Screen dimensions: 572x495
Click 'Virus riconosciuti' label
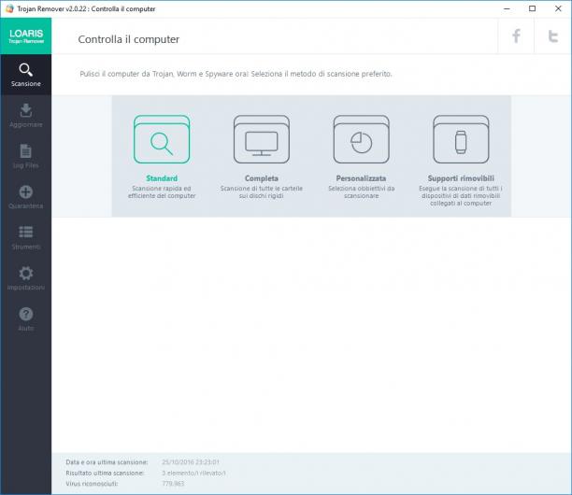[92, 484]
